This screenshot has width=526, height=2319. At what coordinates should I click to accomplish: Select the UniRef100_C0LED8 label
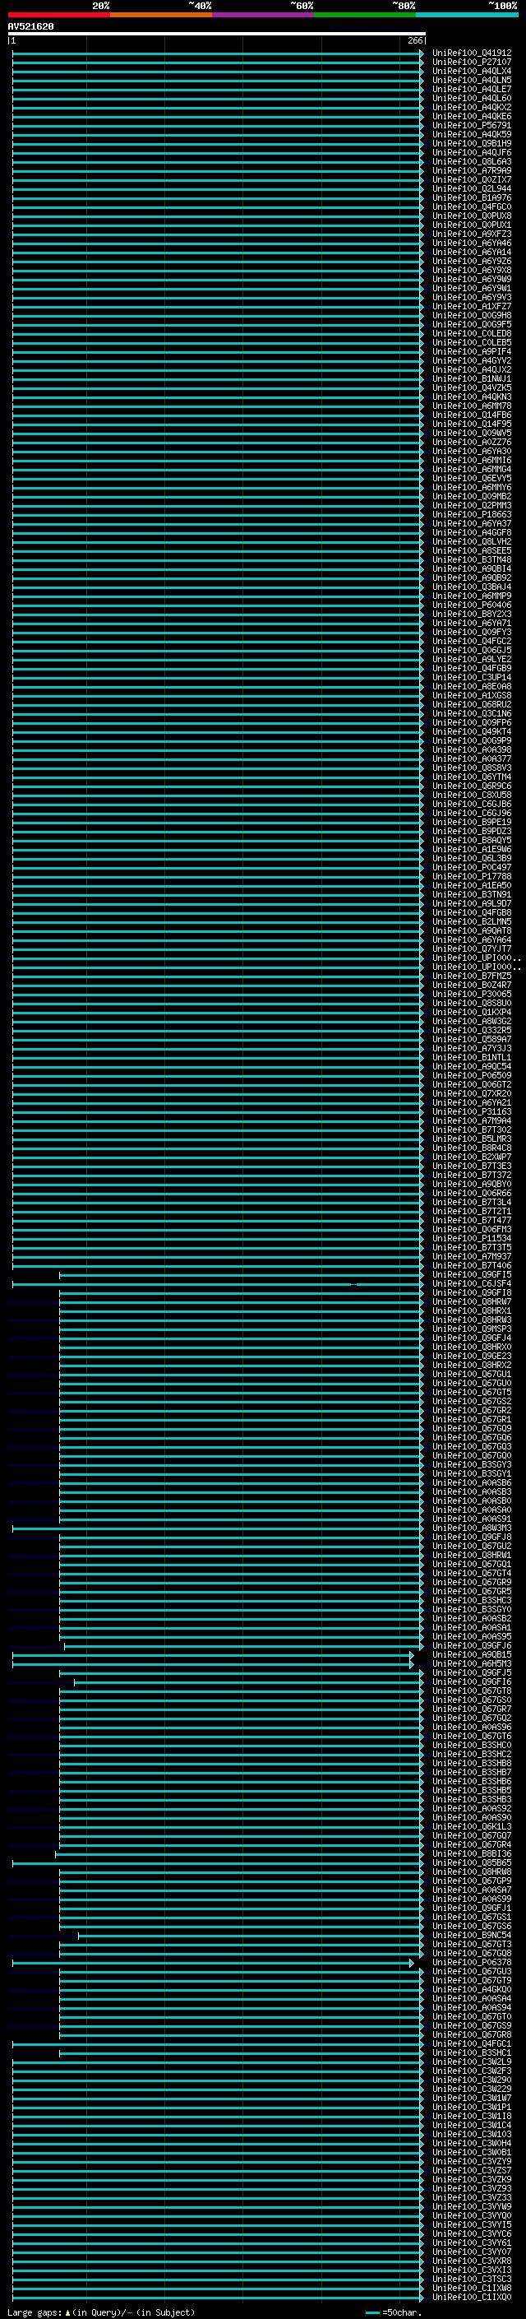click(x=471, y=334)
